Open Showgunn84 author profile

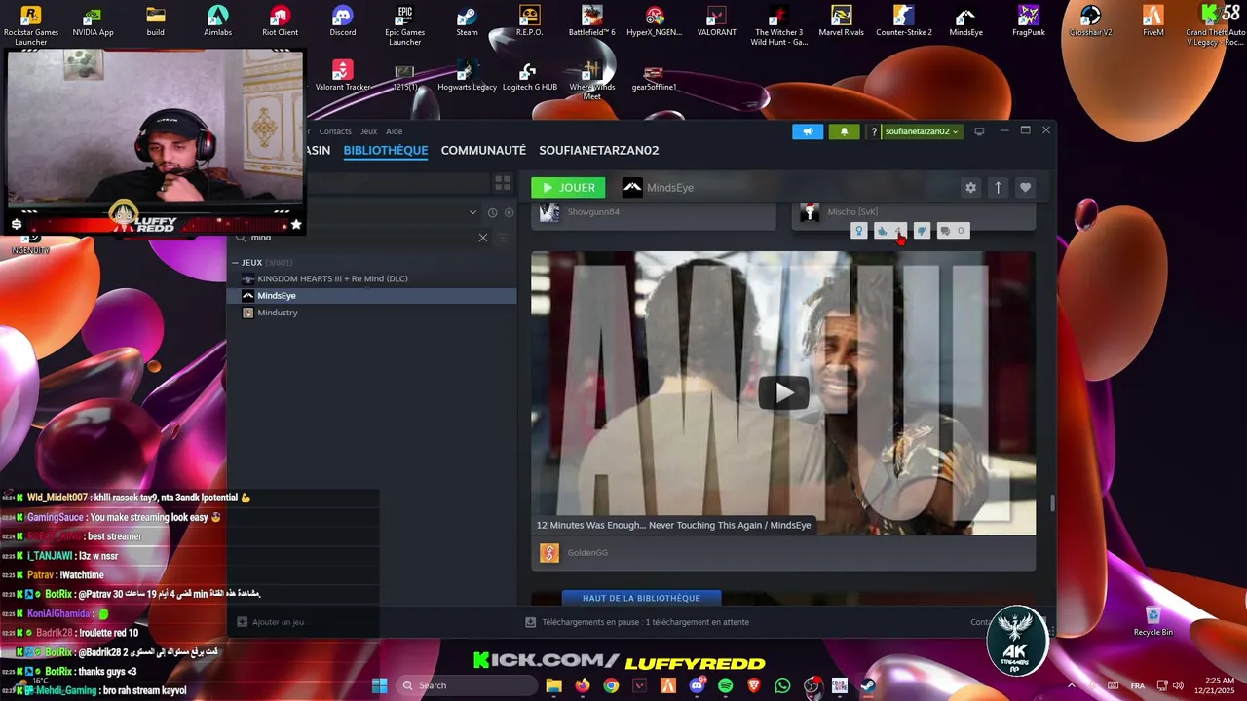click(593, 212)
